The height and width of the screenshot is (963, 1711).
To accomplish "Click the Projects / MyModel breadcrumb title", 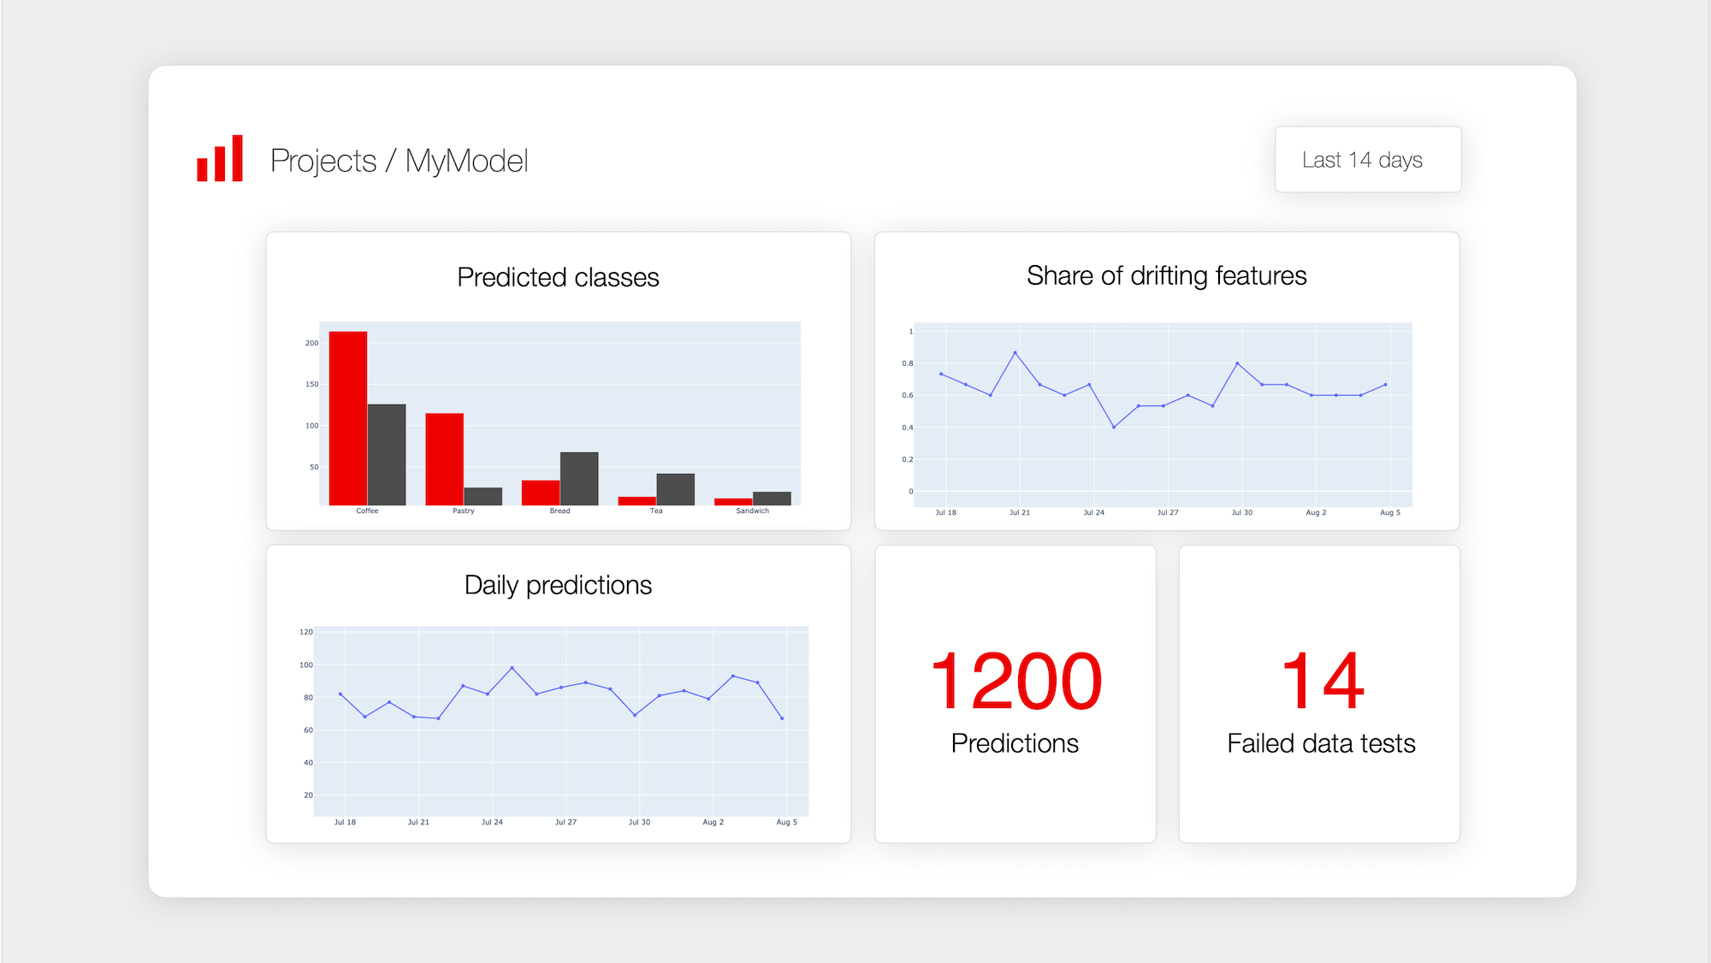I will click(x=399, y=161).
